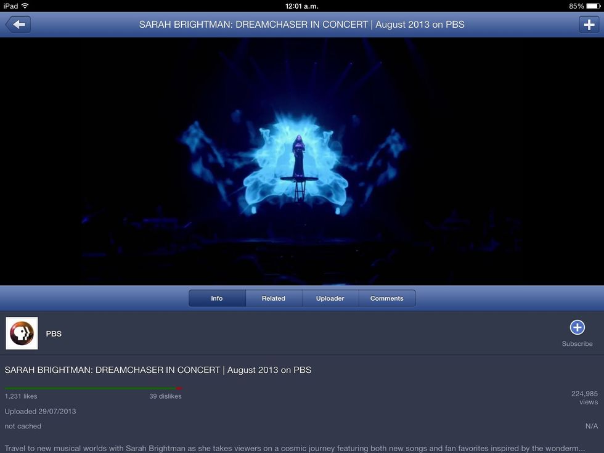Show the Comments tab
The image size is (604, 453).
pos(387,298)
